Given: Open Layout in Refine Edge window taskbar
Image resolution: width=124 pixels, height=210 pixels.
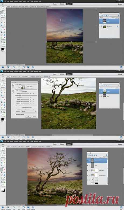Looking at the screenshot, I should coord(28,138).
